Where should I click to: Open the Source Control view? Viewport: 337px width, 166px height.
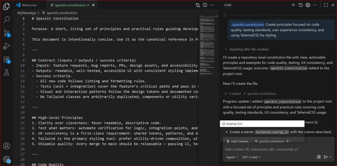click(x=6, y=33)
